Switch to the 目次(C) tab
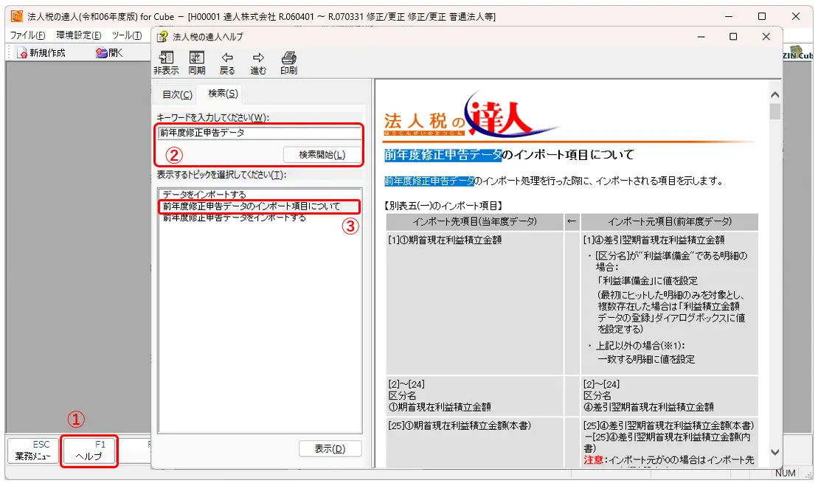This screenshot has height=483, width=818. coord(177,94)
